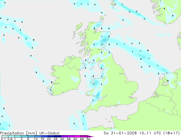Select the 30–35 mm purple legend swatch
The width and height of the screenshot is (181, 140).
64,136
